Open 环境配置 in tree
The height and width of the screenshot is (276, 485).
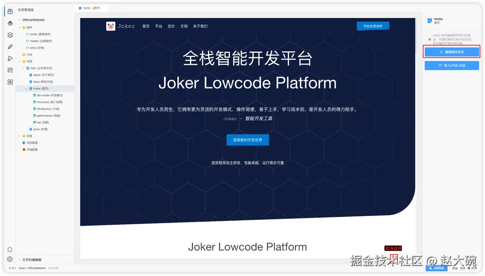[32, 150]
